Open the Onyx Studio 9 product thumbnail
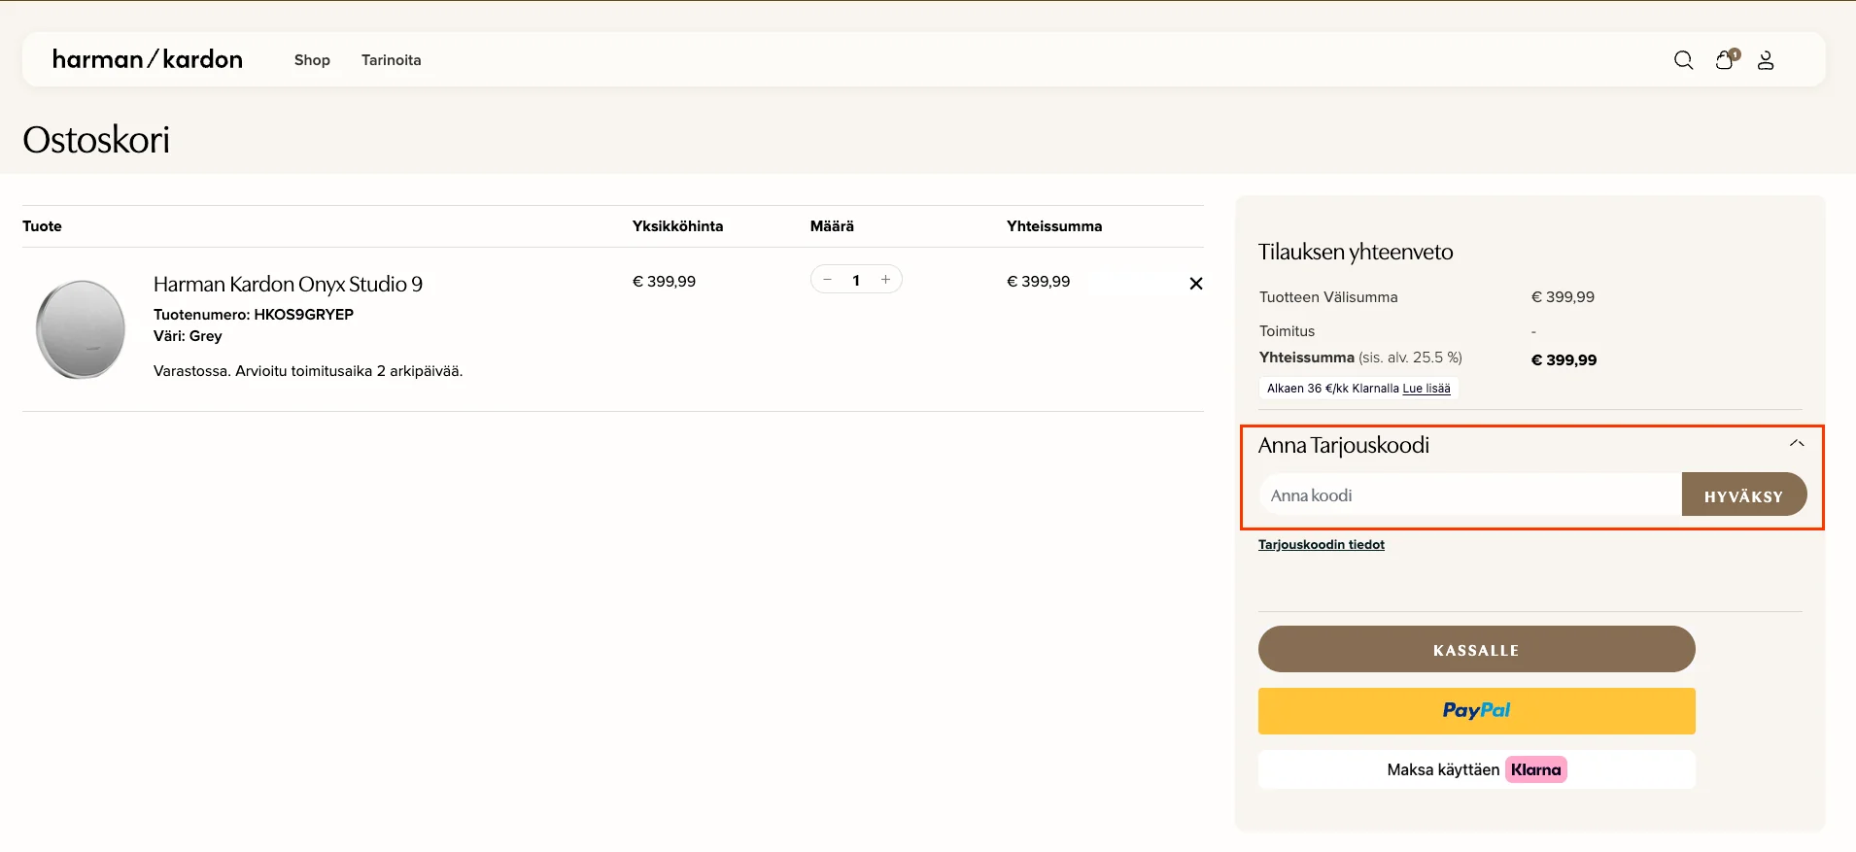 [81, 329]
